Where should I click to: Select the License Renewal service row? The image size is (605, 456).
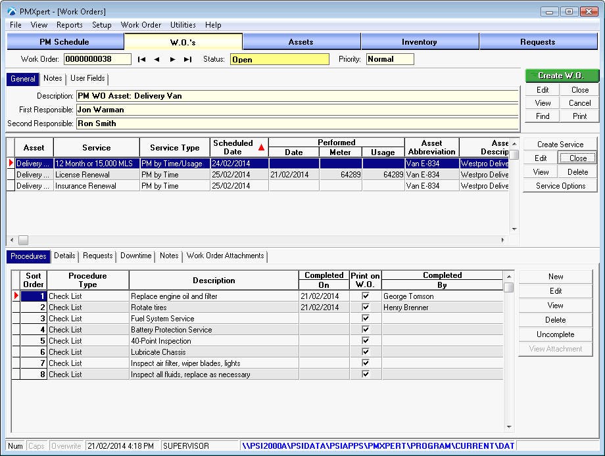click(x=262, y=175)
